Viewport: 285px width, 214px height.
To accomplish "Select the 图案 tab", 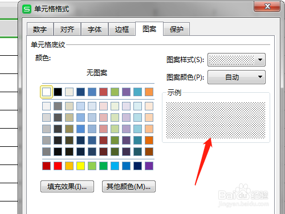I will 149,29.
